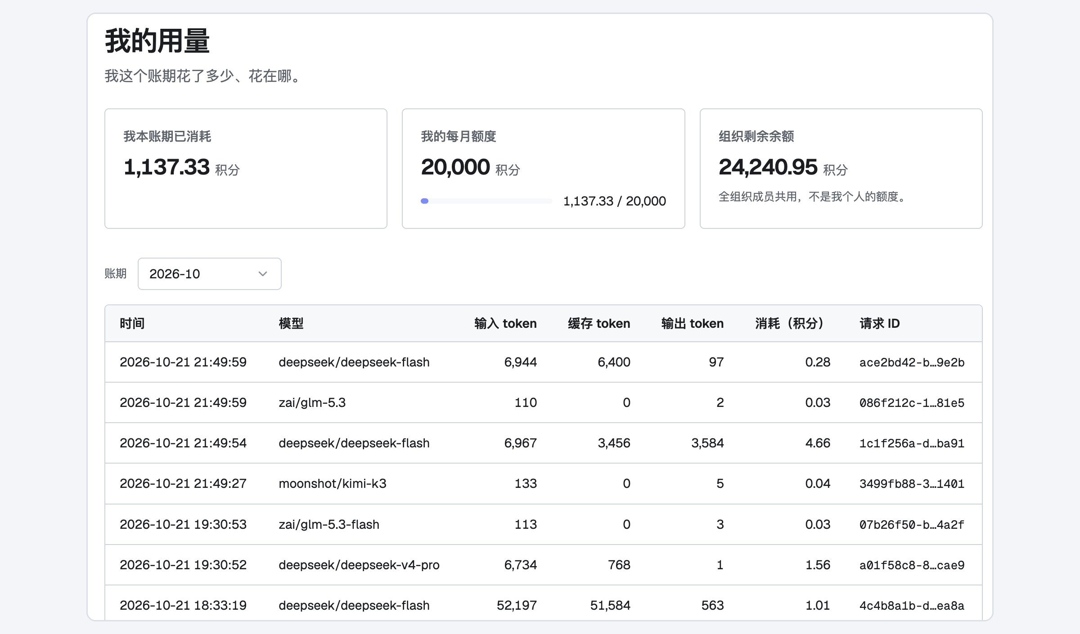Click the 组织剩余余额 card title
Image resolution: width=1080 pixels, height=634 pixels.
(x=756, y=136)
